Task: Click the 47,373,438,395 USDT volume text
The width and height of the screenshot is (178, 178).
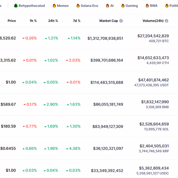Action: [152, 85]
